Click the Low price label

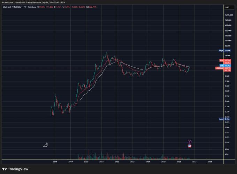[224, 119]
